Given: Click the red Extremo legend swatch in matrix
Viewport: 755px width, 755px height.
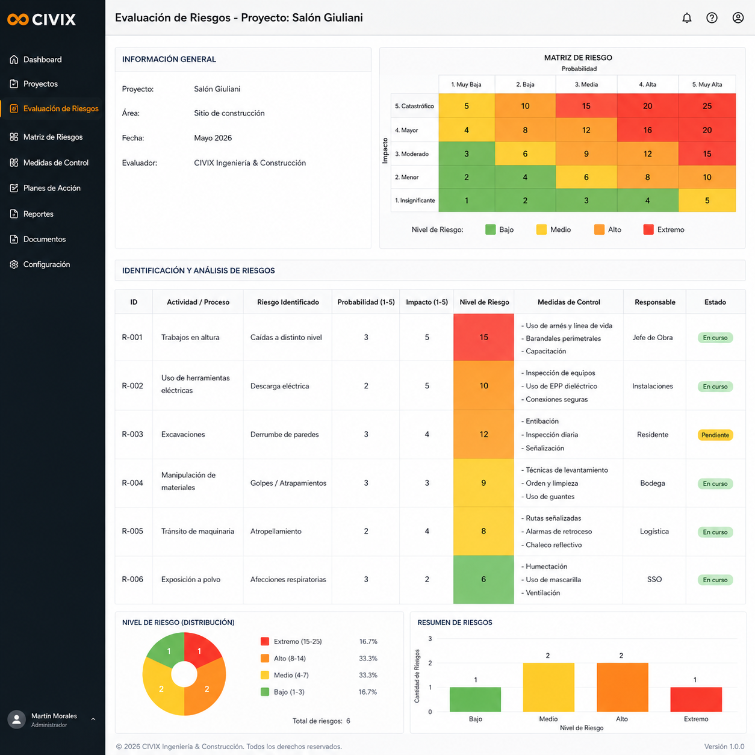Looking at the screenshot, I should pos(648,229).
